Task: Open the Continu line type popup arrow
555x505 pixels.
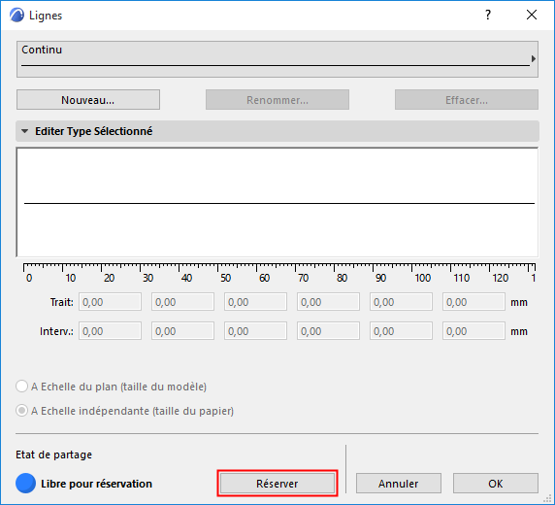Action: pyautogui.click(x=534, y=59)
